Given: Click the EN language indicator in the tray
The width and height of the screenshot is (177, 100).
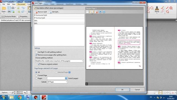Looking at the screenshot, I should (x=151, y=97).
